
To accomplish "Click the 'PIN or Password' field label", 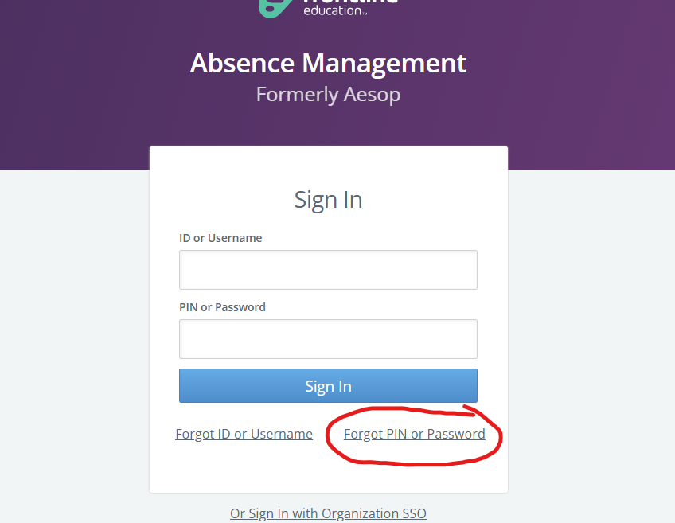I will point(222,307).
